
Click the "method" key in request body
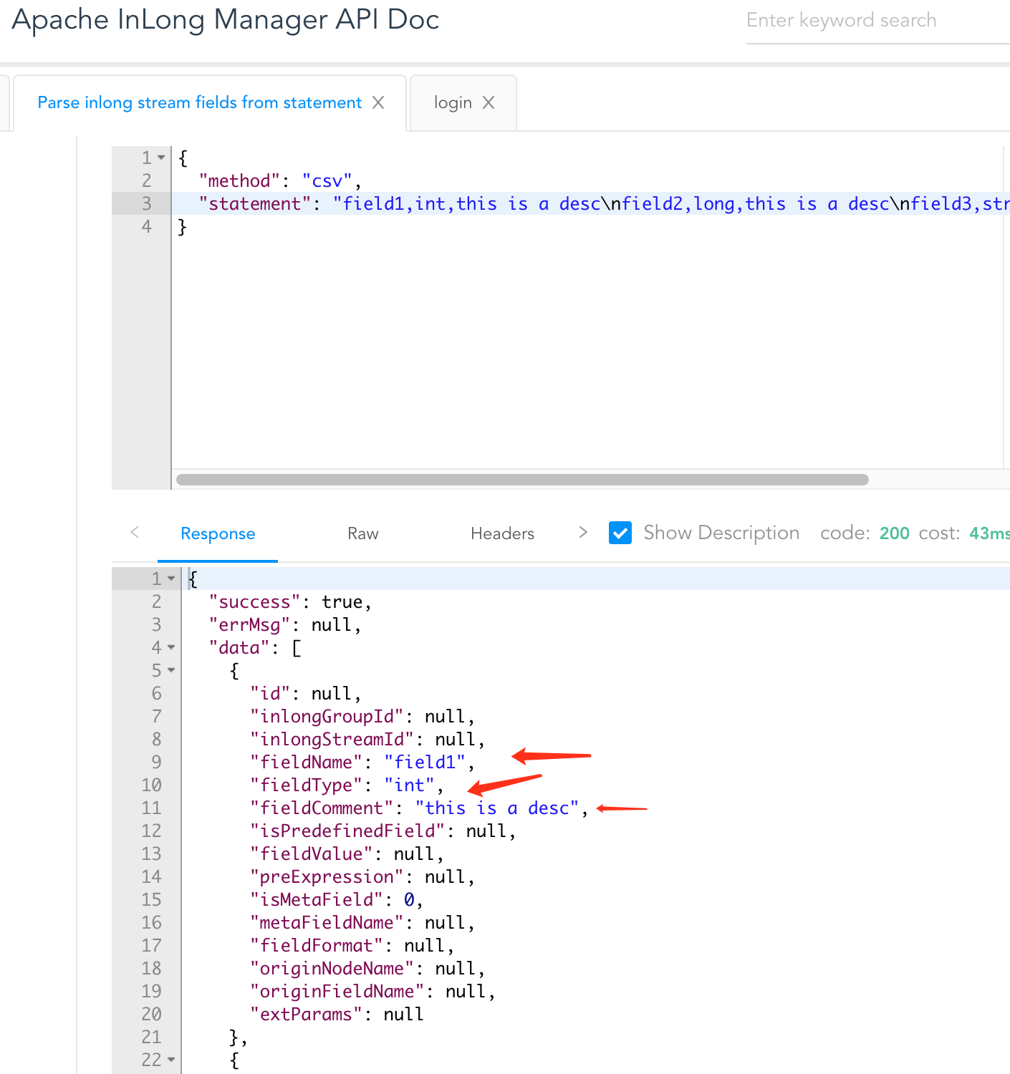[x=239, y=180]
